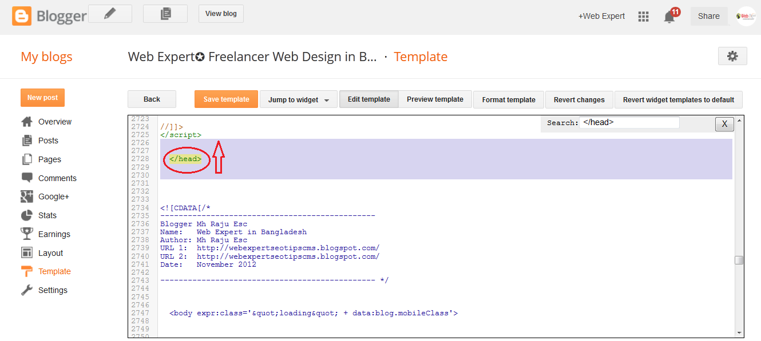Click Stats pie chart icon
The width and height of the screenshot is (761, 341).
point(27,215)
